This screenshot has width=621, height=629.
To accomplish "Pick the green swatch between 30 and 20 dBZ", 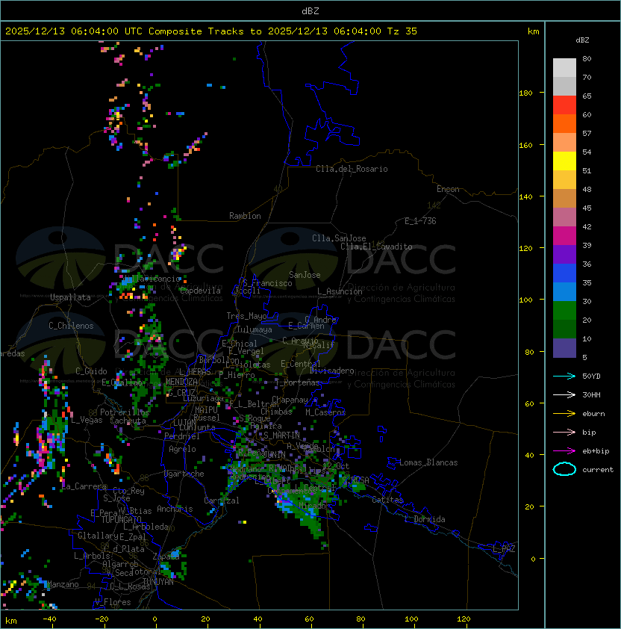I will [x=564, y=311].
